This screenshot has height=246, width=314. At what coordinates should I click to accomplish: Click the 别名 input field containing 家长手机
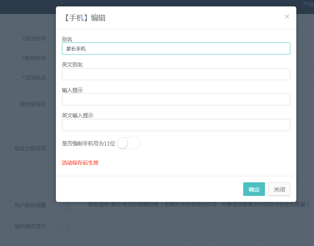tap(176, 48)
